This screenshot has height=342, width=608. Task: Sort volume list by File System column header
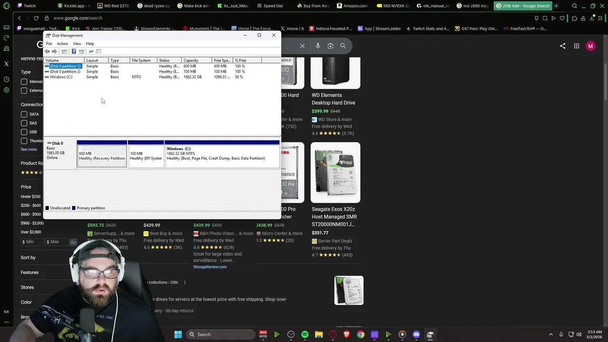[x=143, y=60]
